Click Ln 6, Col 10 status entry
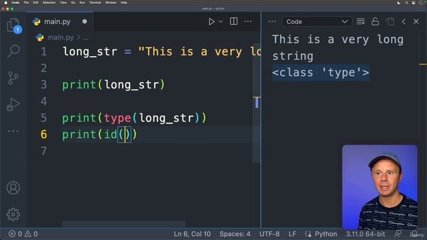Viewport: 427px width, 240px height. pos(192,234)
